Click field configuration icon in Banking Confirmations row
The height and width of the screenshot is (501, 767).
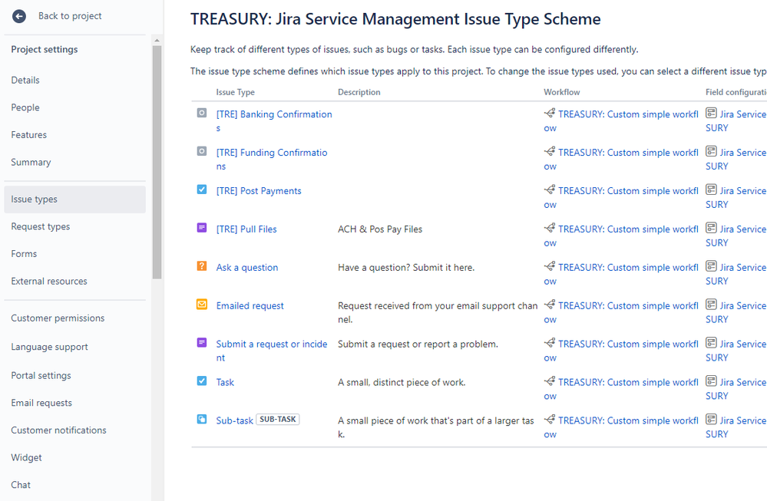point(711,114)
